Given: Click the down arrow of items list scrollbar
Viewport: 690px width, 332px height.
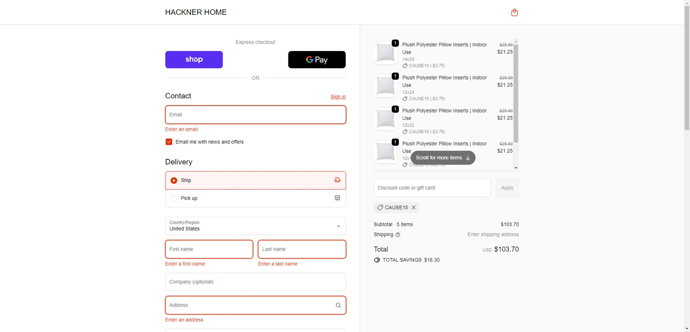Looking at the screenshot, I should tap(516, 168).
